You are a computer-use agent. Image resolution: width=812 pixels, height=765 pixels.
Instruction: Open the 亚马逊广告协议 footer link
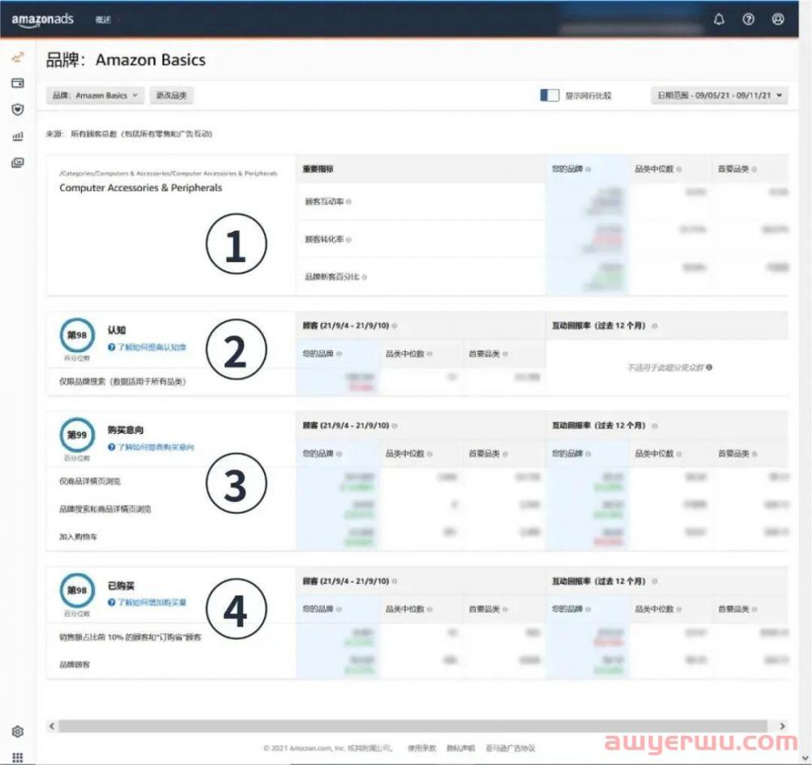click(x=510, y=748)
